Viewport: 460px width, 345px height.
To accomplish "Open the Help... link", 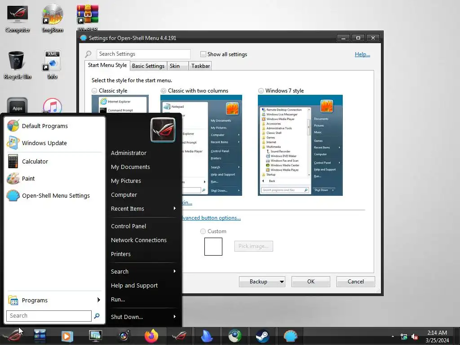I will (363, 54).
